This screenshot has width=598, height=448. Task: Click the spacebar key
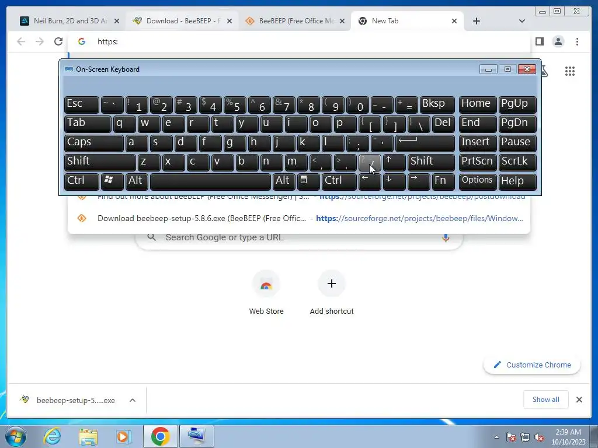point(210,182)
